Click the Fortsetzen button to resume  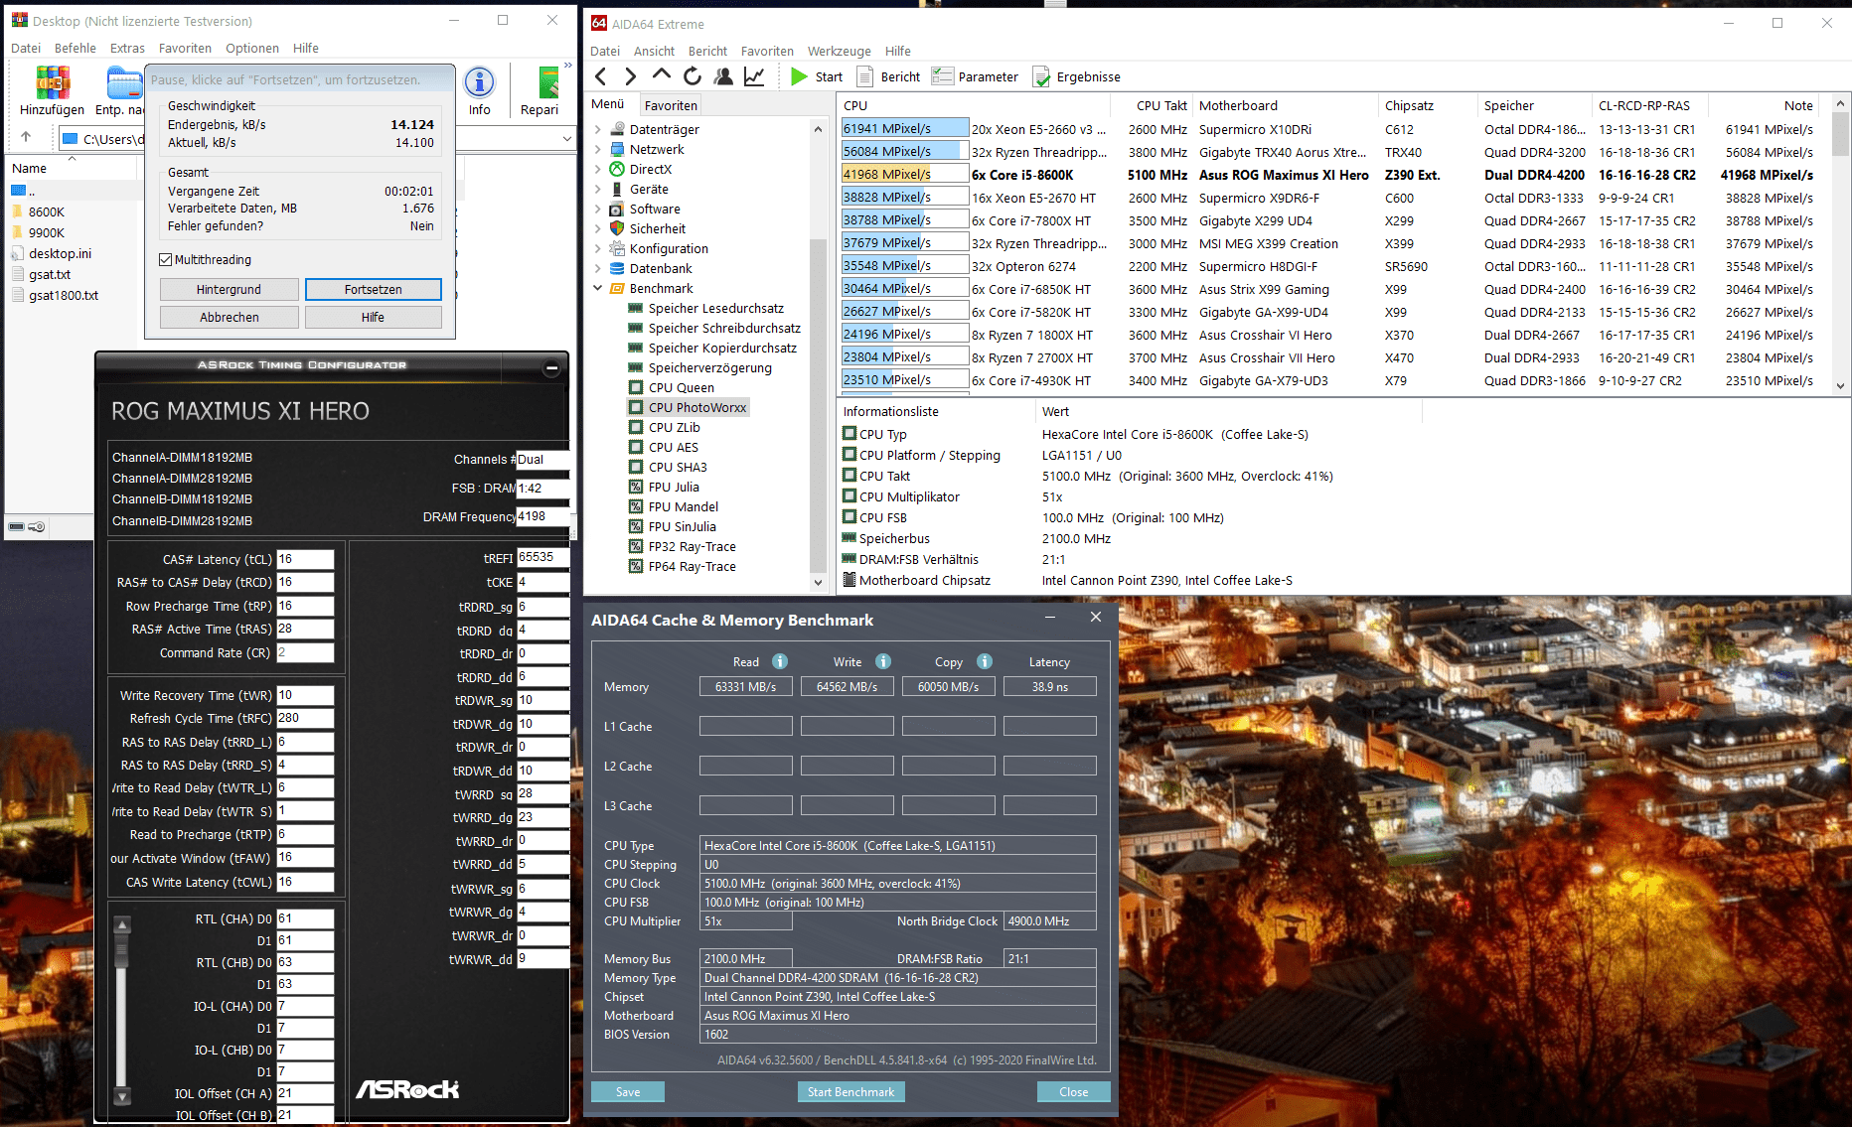coord(373,289)
